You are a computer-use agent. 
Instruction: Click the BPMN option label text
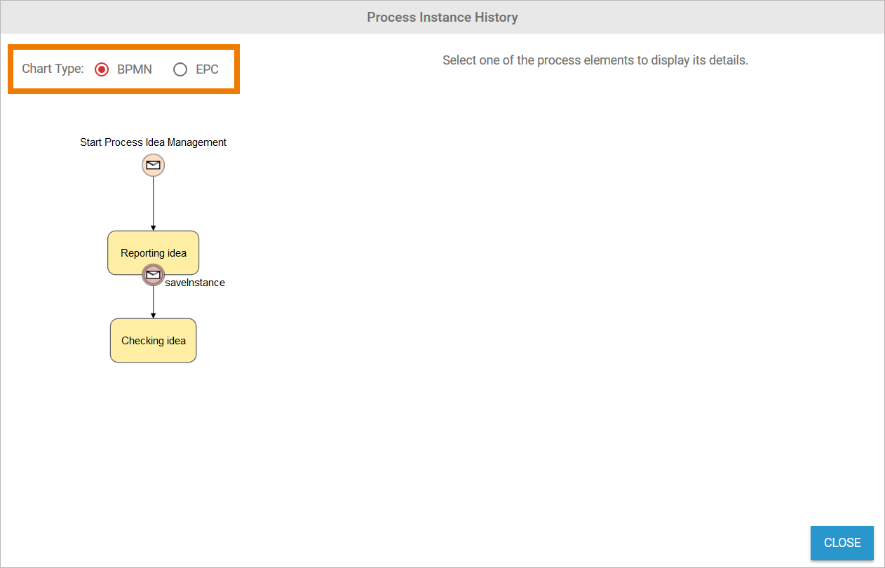[x=135, y=69]
